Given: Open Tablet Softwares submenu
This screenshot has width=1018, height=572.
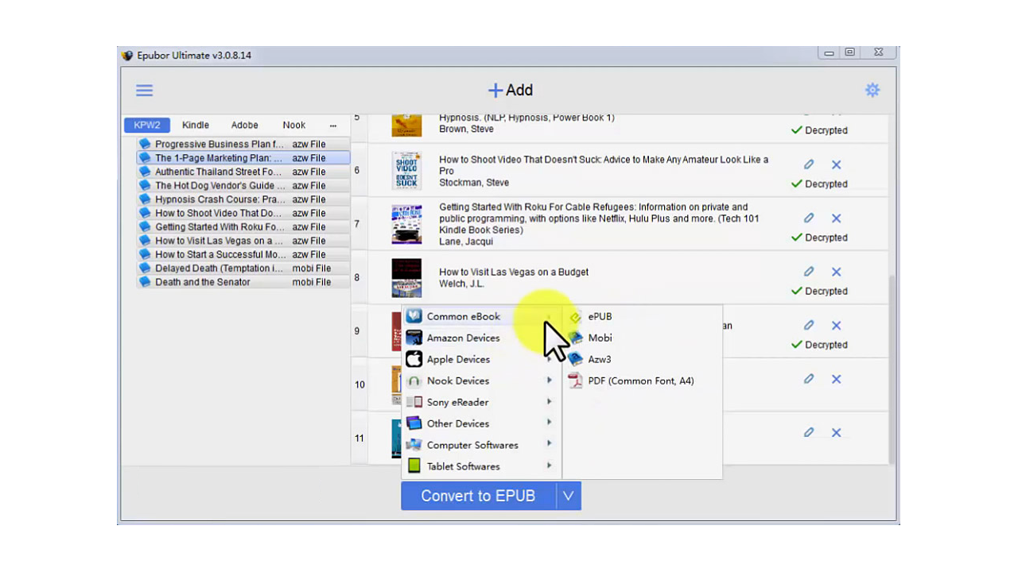Looking at the screenshot, I should (x=482, y=466).
